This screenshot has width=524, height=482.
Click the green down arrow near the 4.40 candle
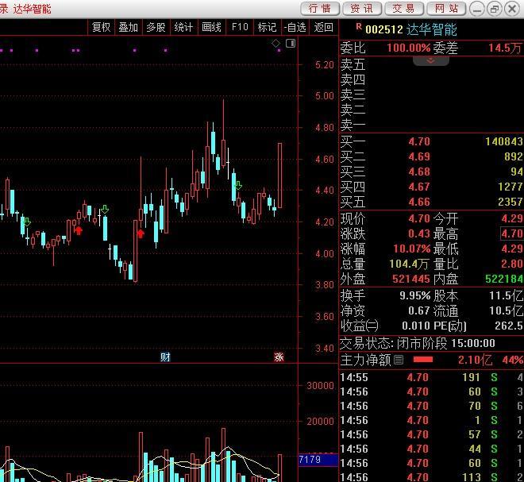point(237,186)
